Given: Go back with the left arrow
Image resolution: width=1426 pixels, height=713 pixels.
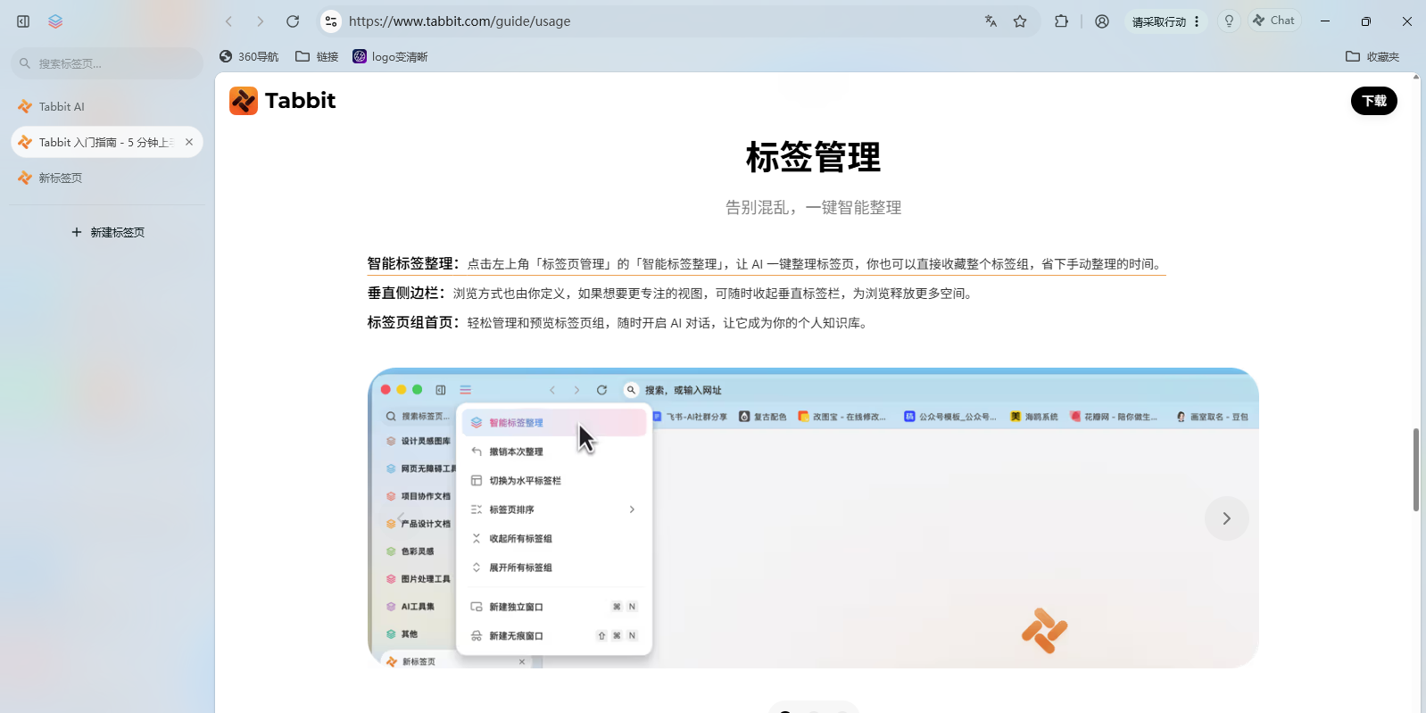Looking at the screenshot, I should click(229, 21).
